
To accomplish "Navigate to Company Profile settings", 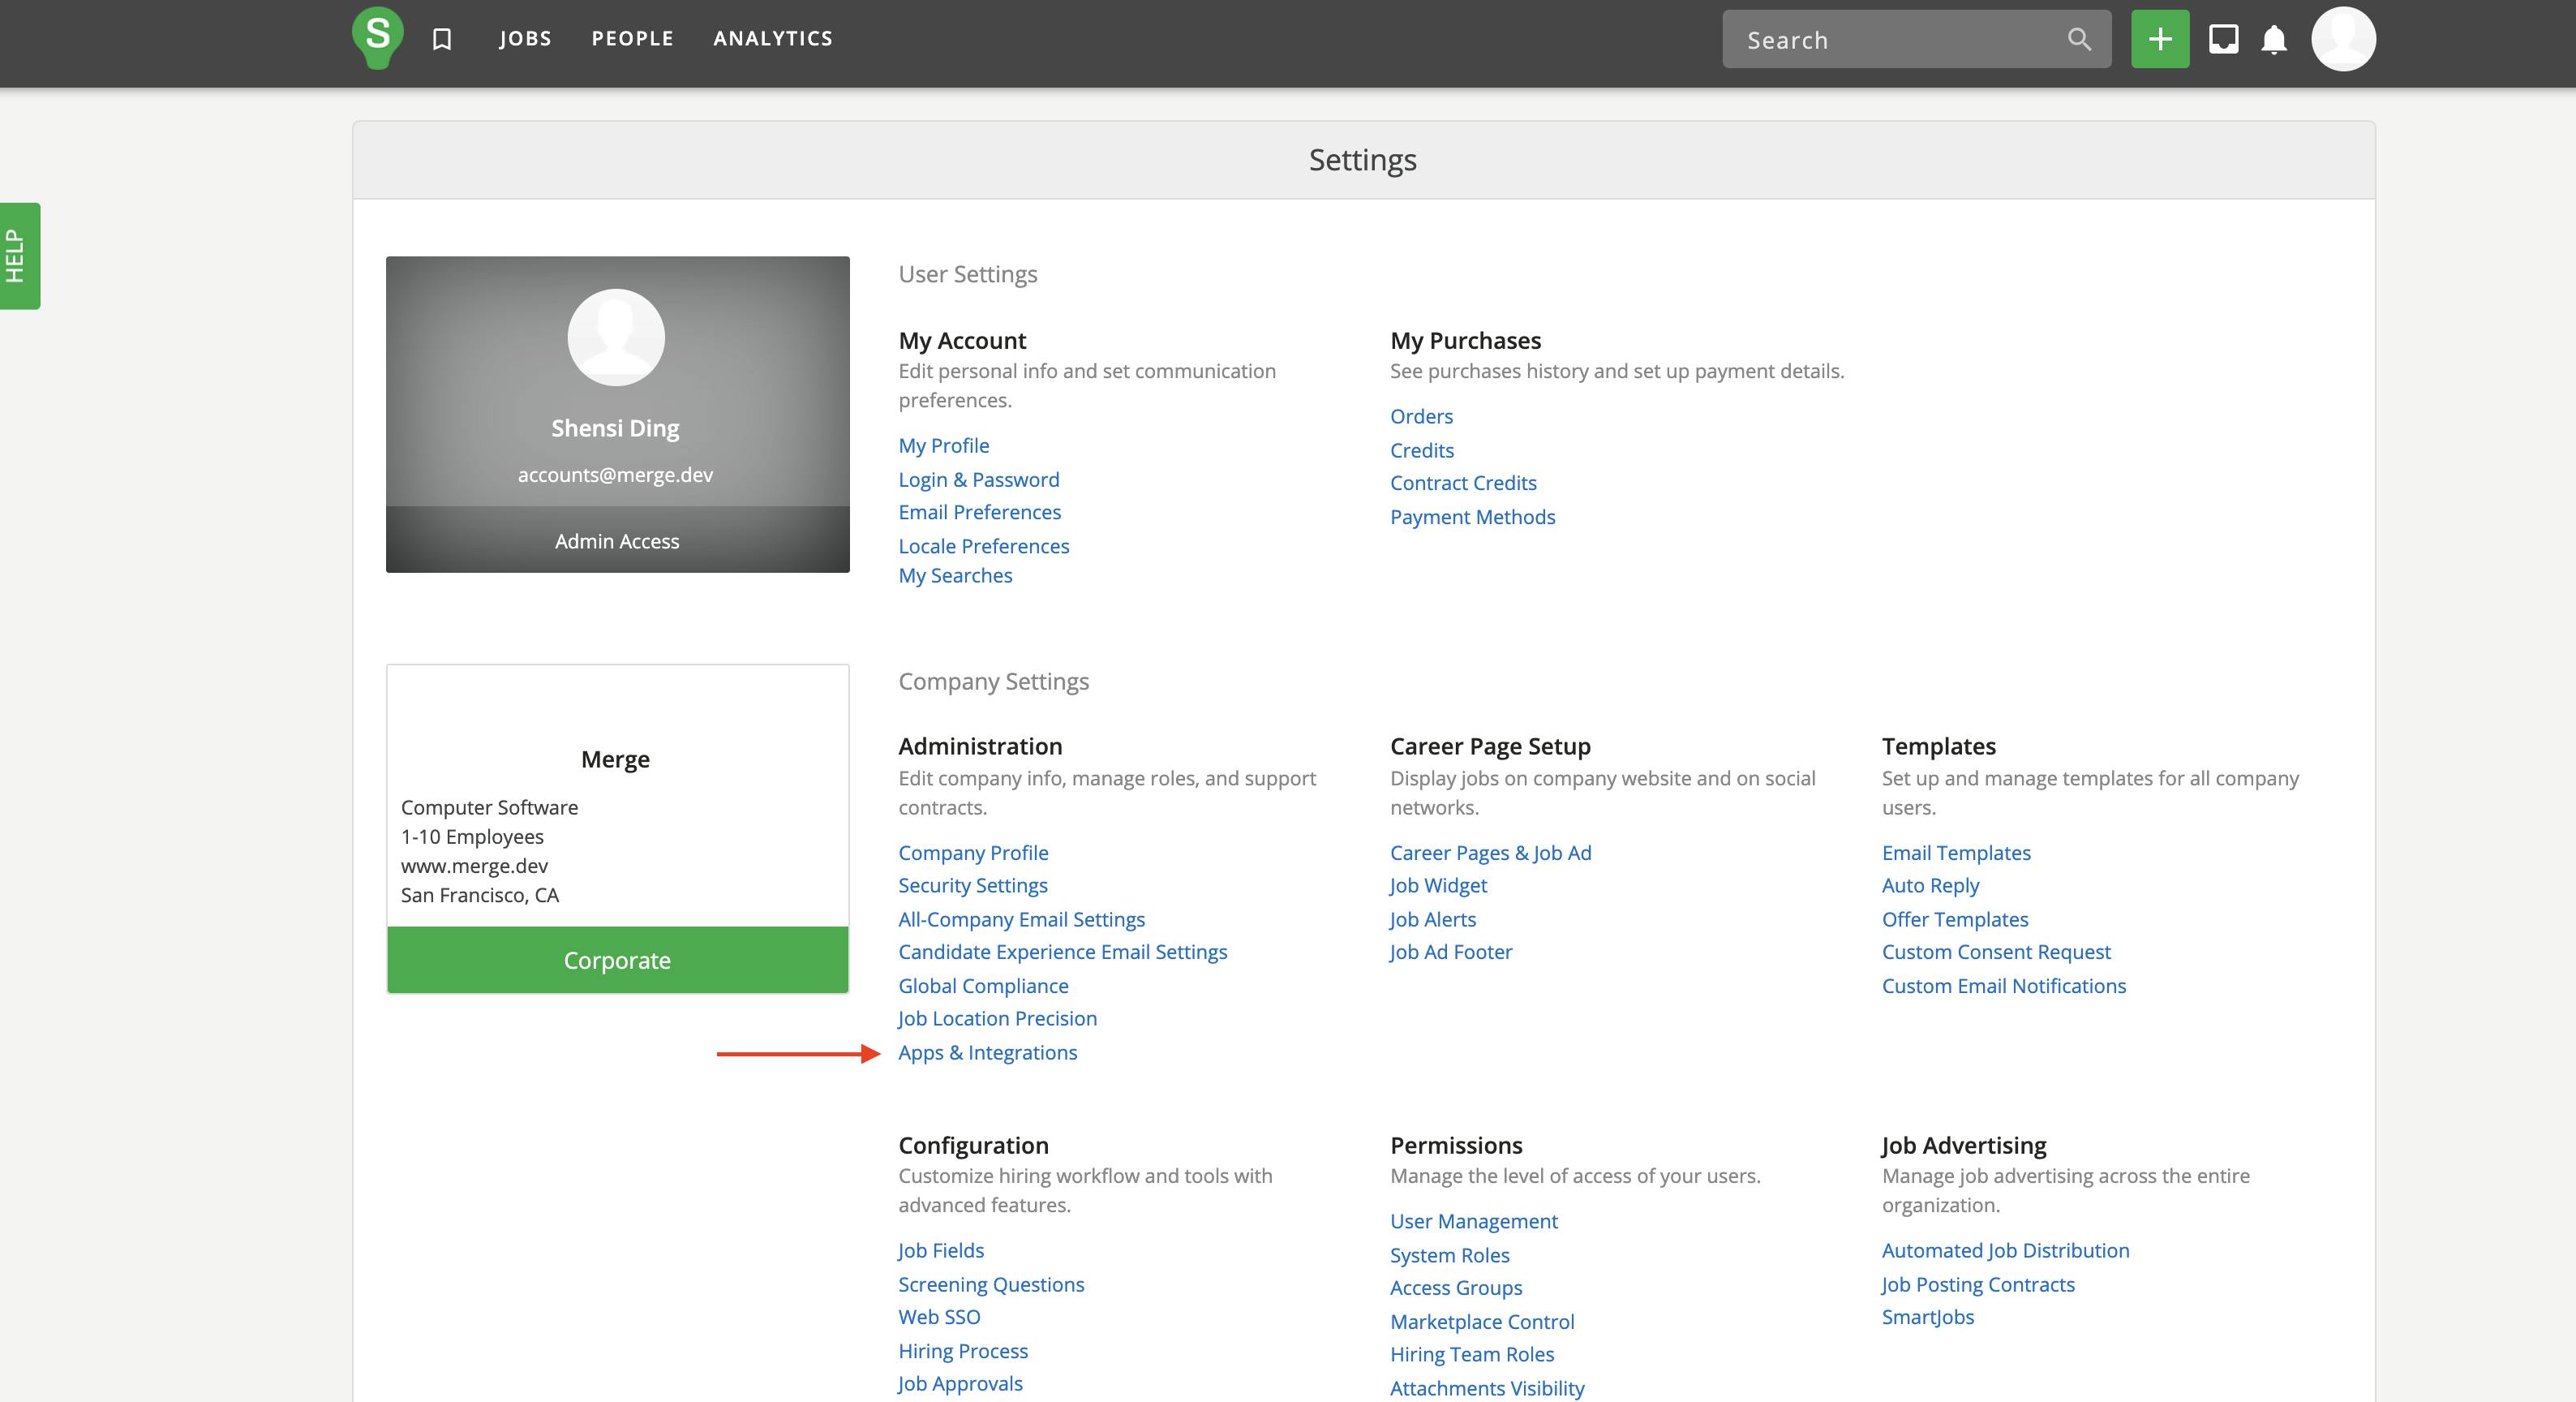I will point(973,851).
